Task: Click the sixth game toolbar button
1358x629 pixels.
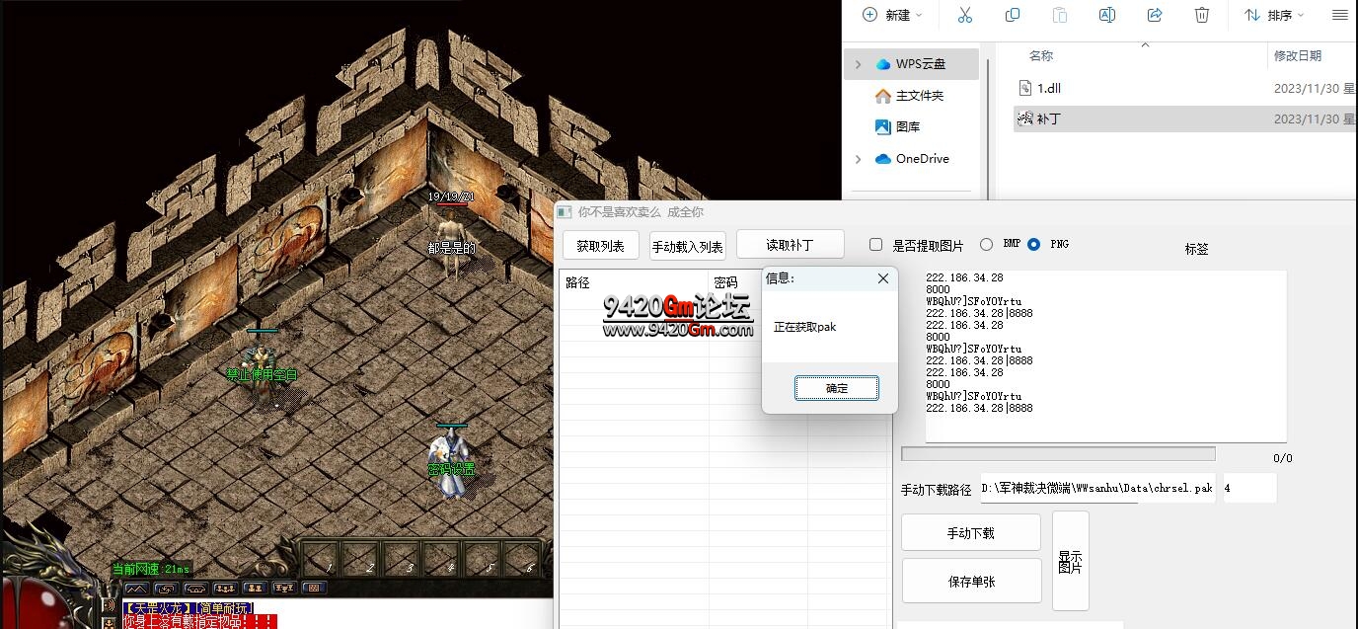Action: point(284,589)
